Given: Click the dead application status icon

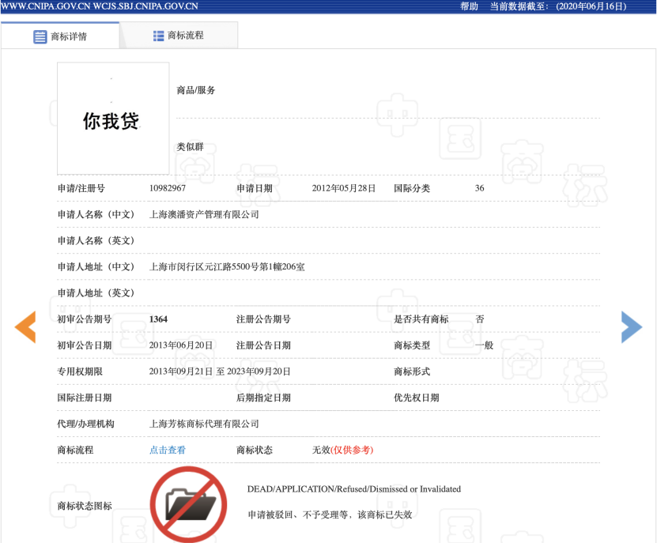Looking at the screenshot, I should [188, 504].
